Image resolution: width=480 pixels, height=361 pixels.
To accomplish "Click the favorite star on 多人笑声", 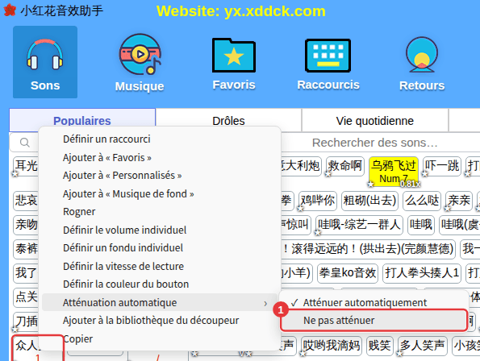I will coord(399,354).
